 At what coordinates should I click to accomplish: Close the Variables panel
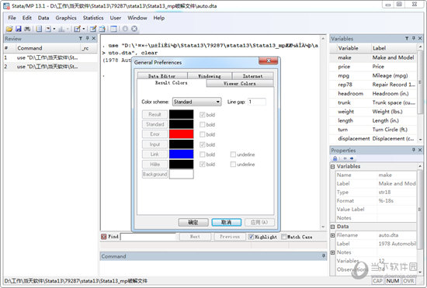click(420, 38)
